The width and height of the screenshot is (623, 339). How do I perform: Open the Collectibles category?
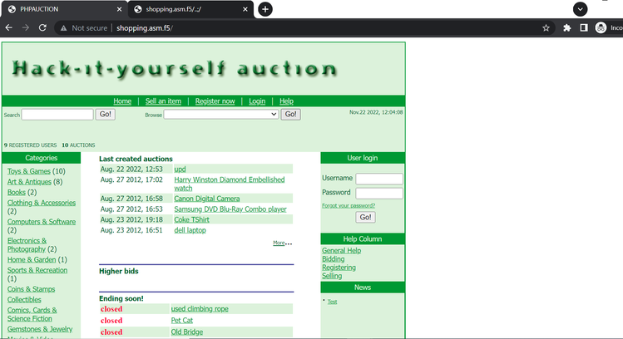[24, 300]
